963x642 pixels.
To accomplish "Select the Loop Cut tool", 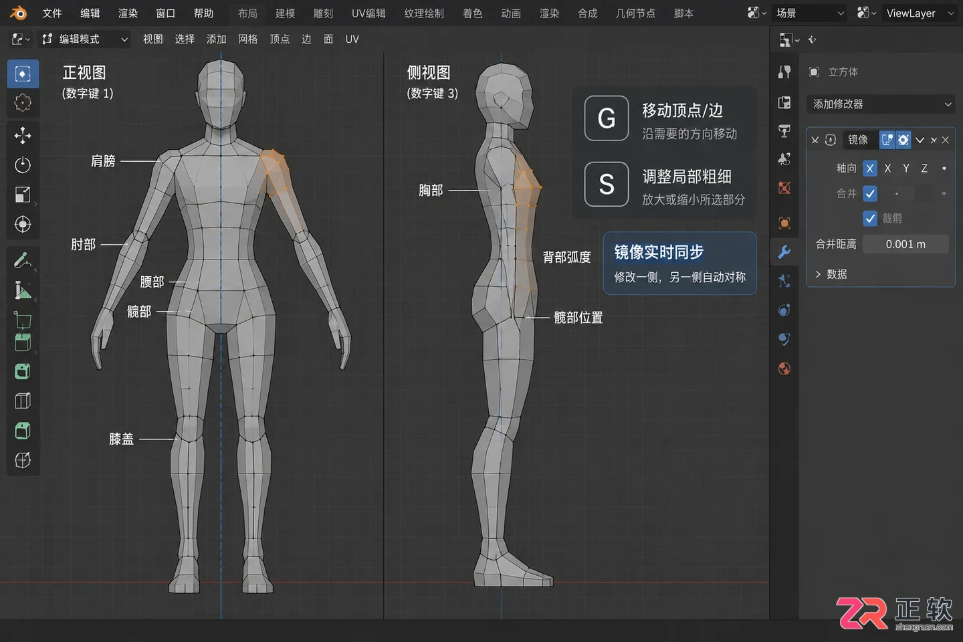I will point(23,431).
